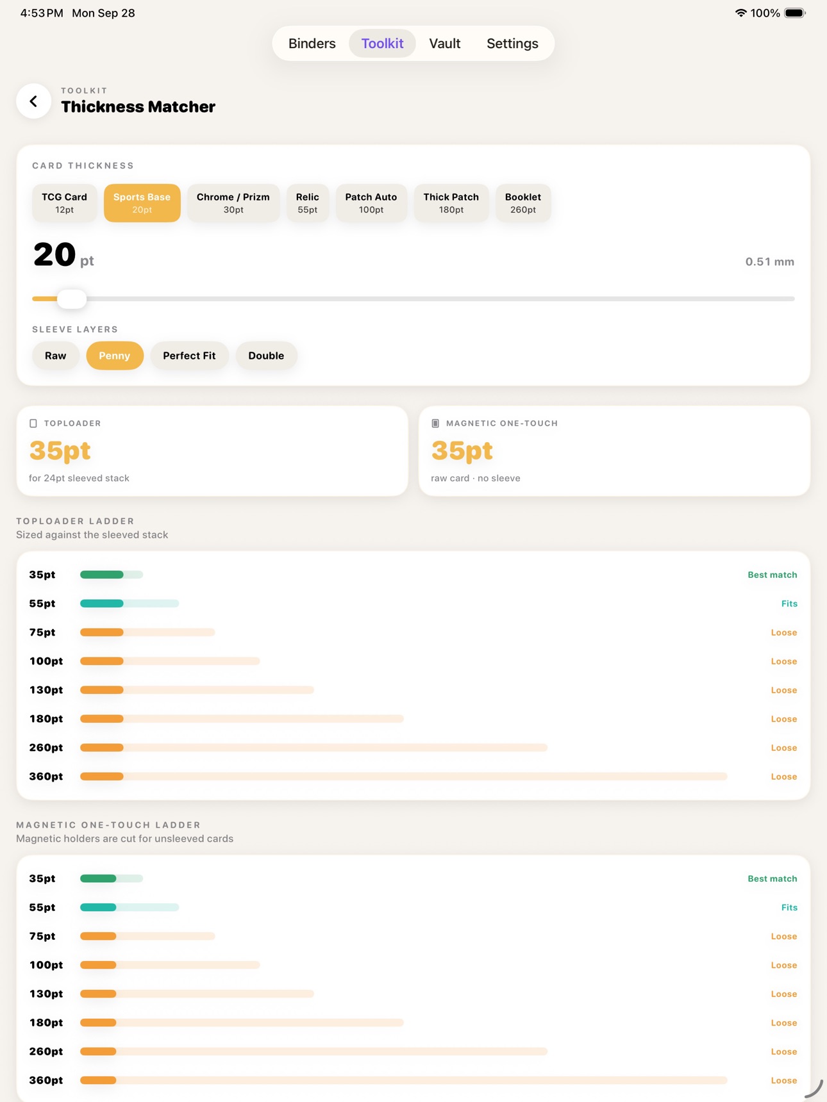Click the 0.51 mm thickness value
The width and height of the screenshot is (827, 1102).
click(x=769, y=261)
